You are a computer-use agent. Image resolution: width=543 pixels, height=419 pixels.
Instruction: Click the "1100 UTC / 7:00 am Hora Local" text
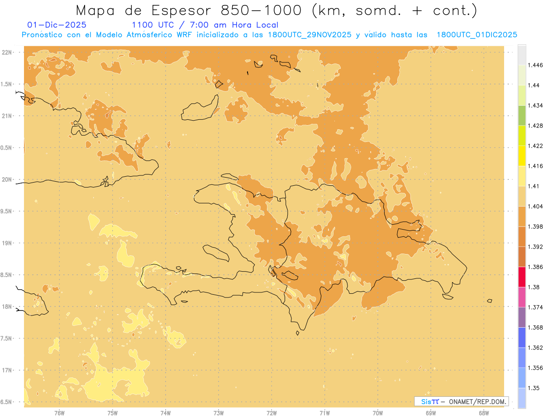coord(205,25)
